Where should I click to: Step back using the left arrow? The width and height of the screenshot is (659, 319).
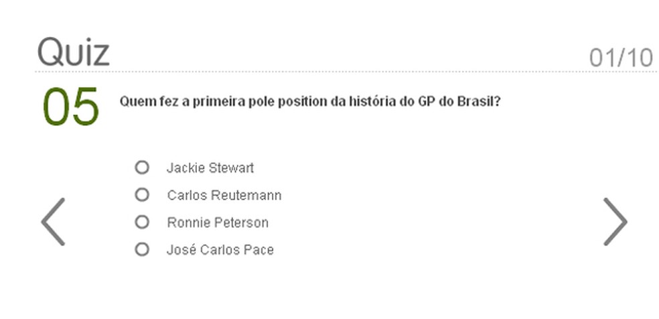click(53, 222)
